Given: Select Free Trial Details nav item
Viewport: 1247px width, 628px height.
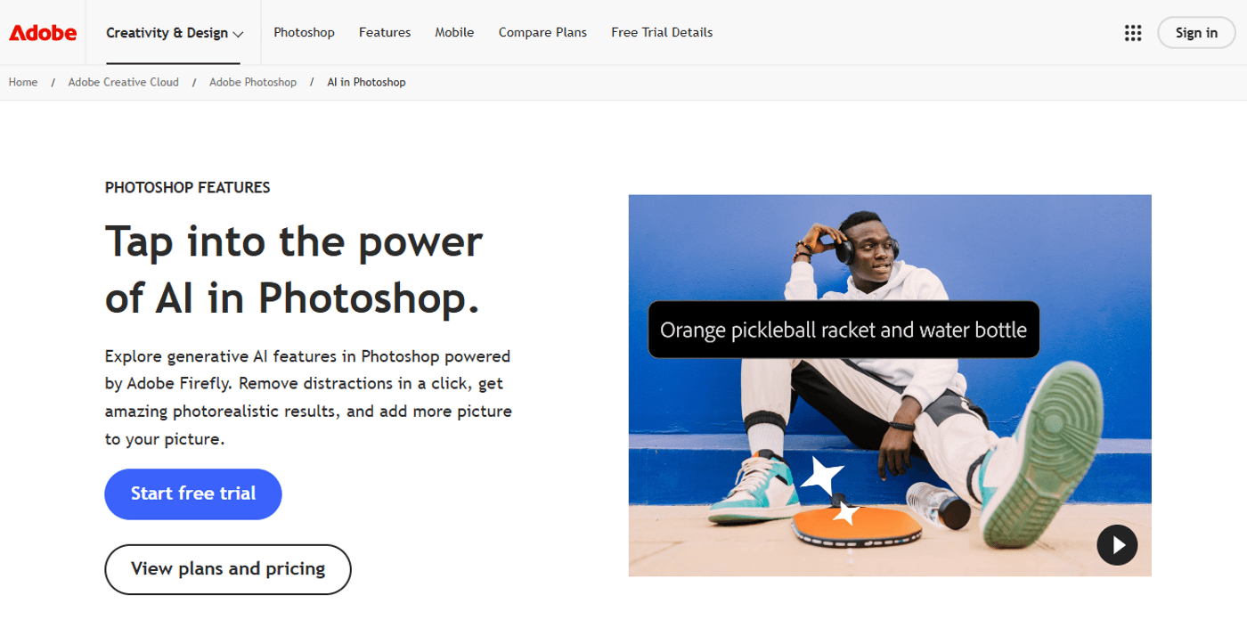Looking at the screenshot, I should (662, 32).
